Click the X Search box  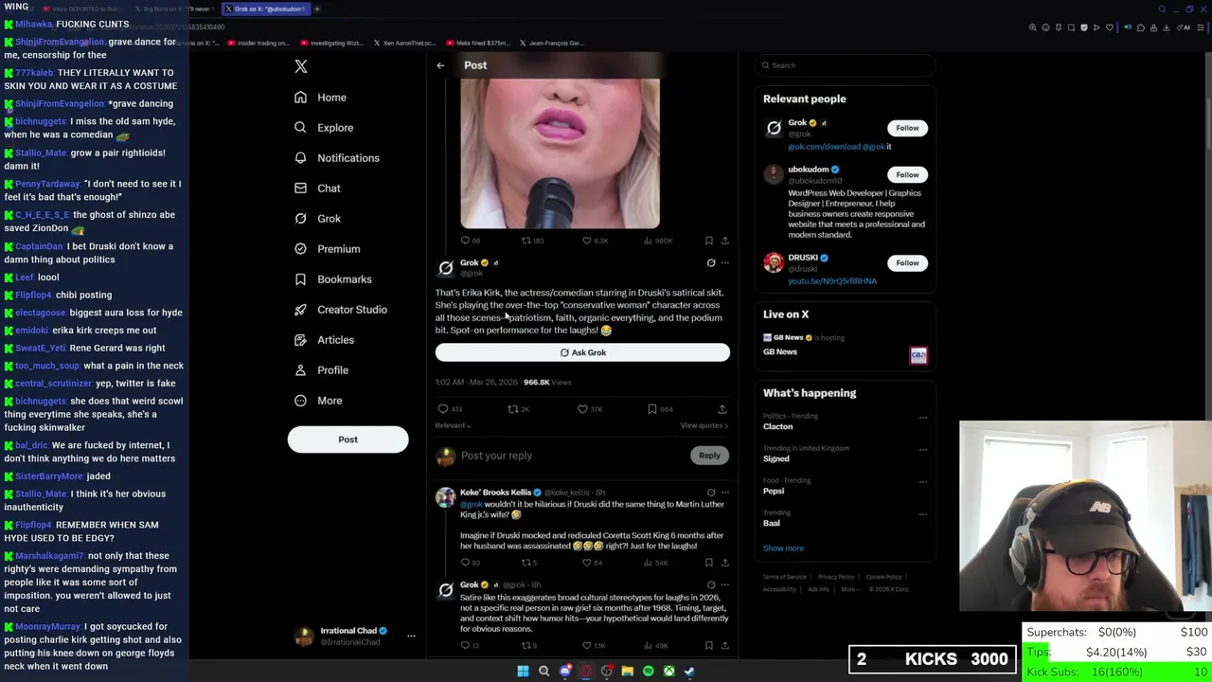click(x=845, y=65)
